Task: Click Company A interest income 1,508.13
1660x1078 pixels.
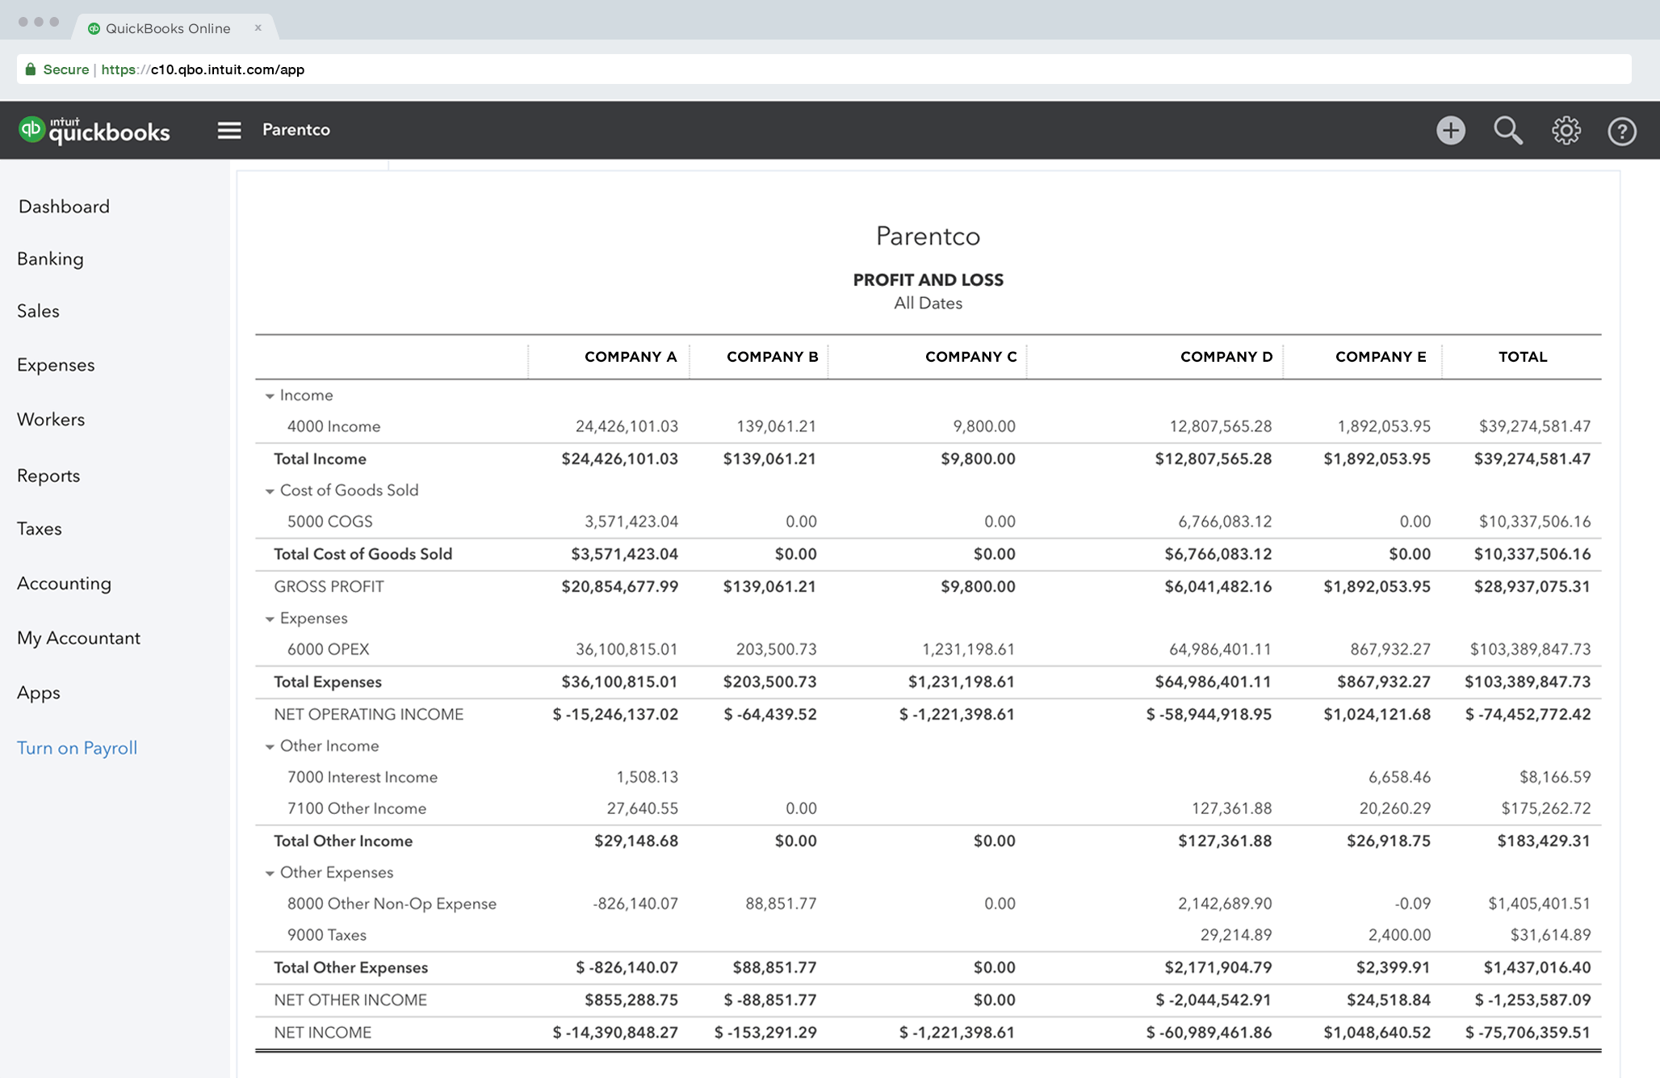Action: 647,777
